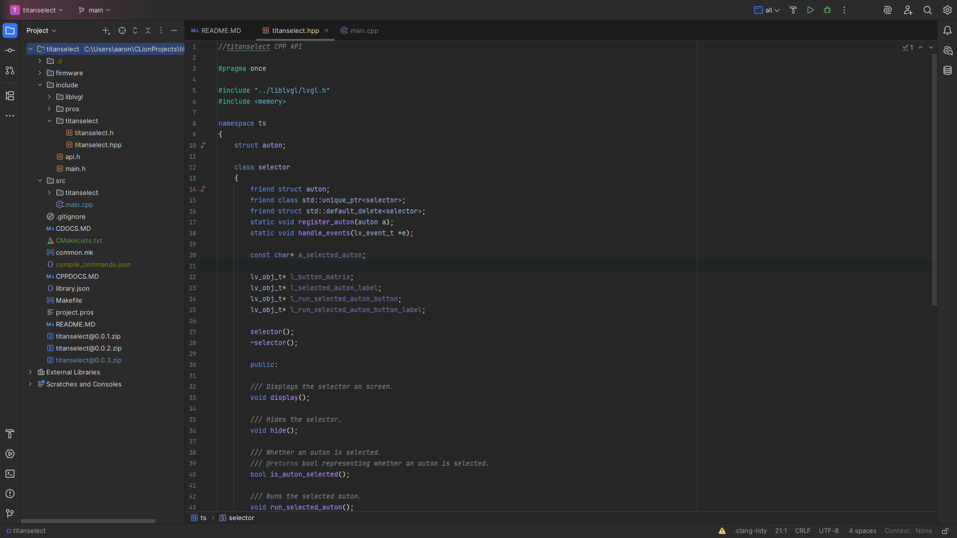Screen dimensions: 957x538
Task: Open the Database tool window
Action: click(947, 70)
